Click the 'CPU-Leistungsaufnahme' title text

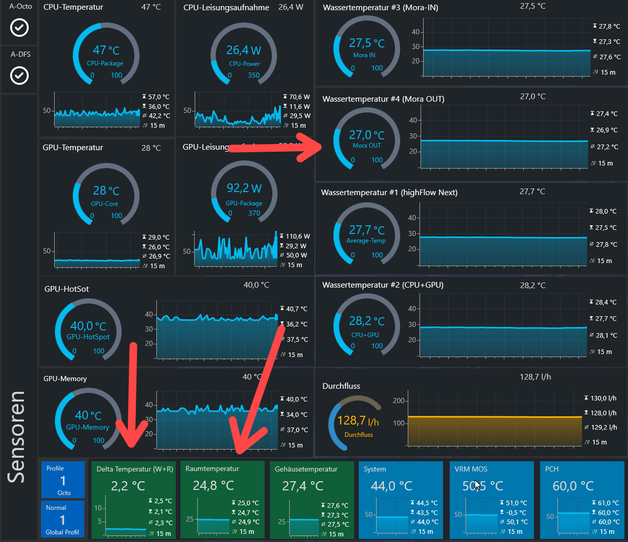click(x=226, y=7)
